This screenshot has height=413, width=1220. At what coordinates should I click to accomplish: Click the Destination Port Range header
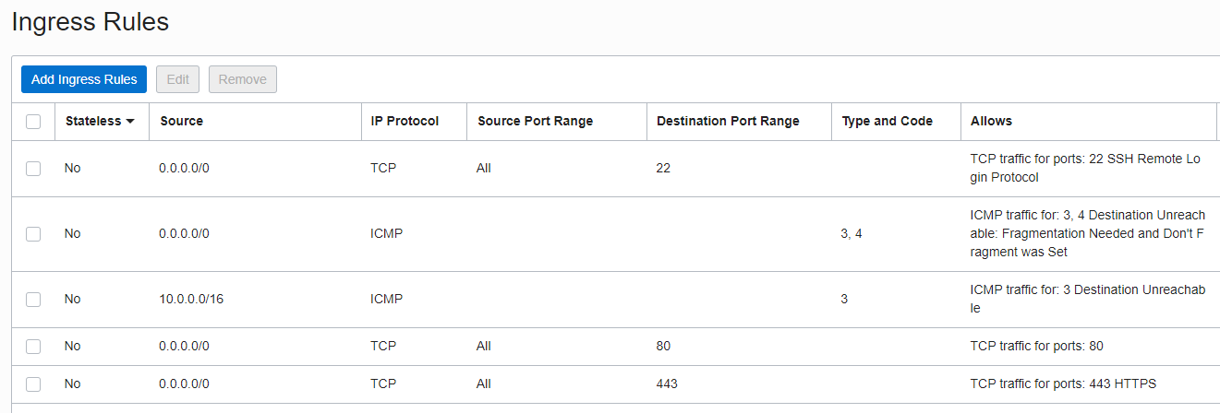click(x=728, y=121)
